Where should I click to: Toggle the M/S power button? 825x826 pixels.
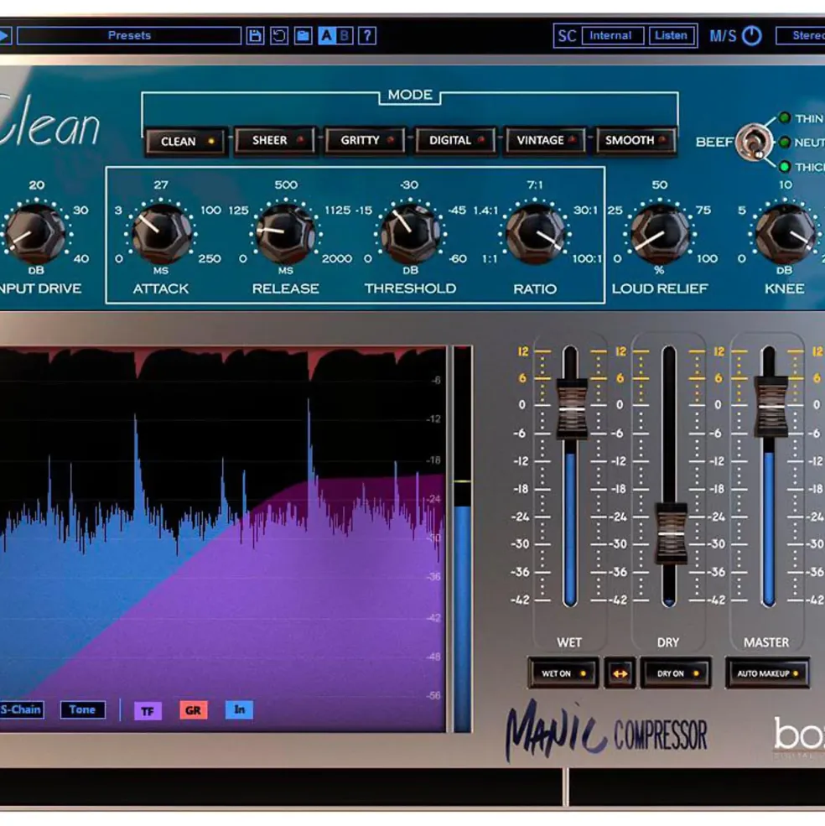point(752,36)
